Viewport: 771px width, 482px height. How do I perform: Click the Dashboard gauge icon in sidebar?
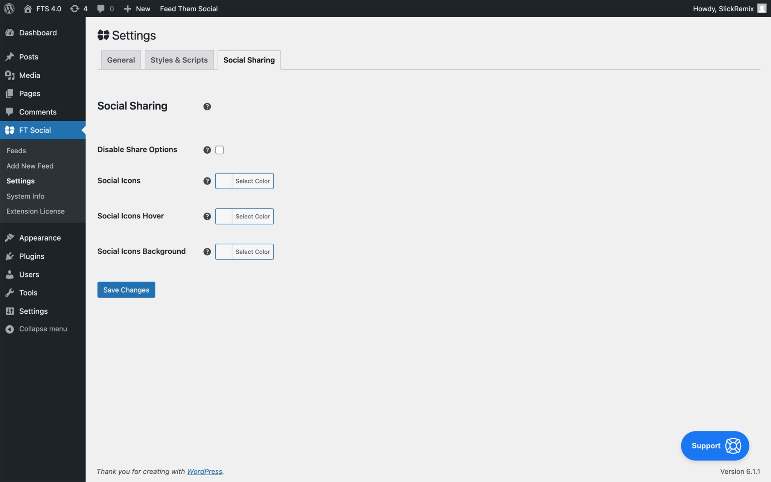coord(10,33)
